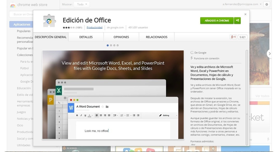
Task: Open the Mostrar Todo dropdown
Action: (82, 4)
